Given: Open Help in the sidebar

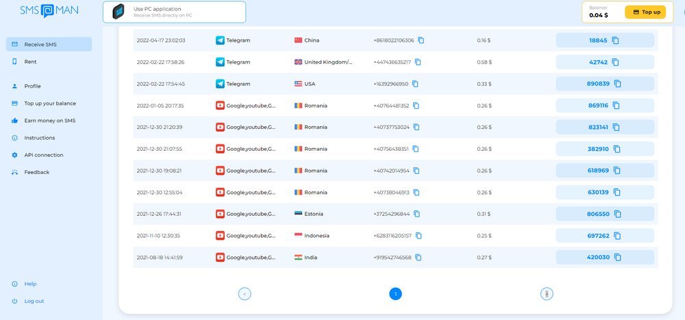Looking at the screenshot, I should click(x=30, y=284).
